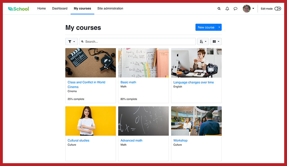Click the 80% complete text
Screen dimensions: 287x166
coord(129,99)
